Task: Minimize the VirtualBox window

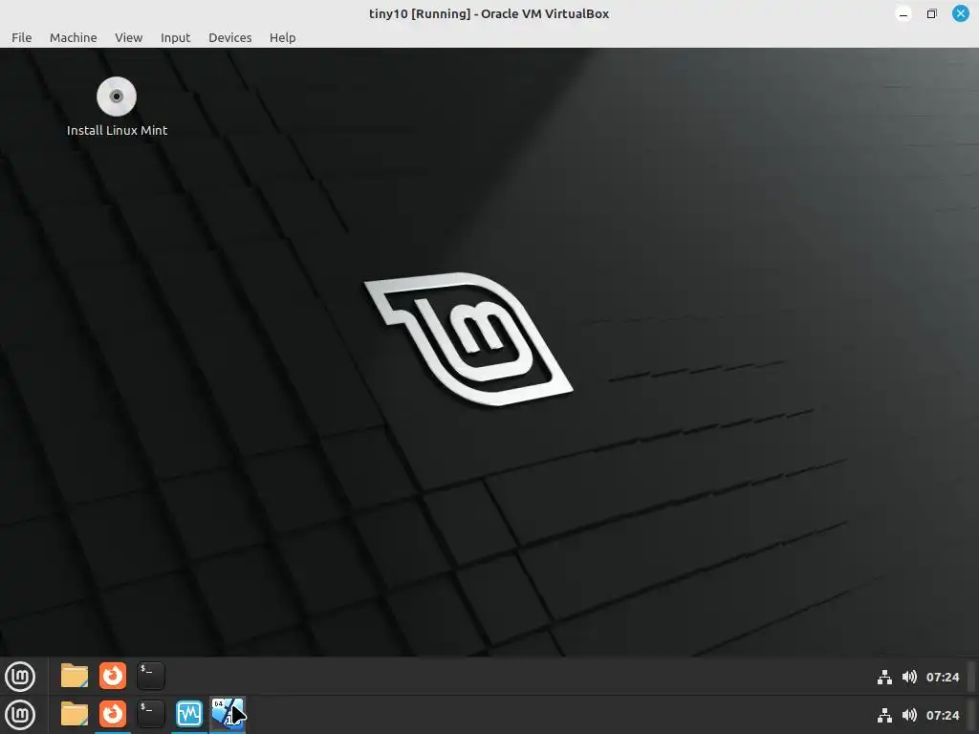Action: (903, 13)
